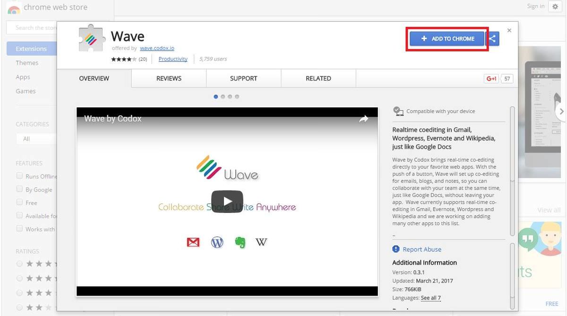Screen dimensions: 567x316
Task: Click Sign in at the top
Action: coord(535,6)
